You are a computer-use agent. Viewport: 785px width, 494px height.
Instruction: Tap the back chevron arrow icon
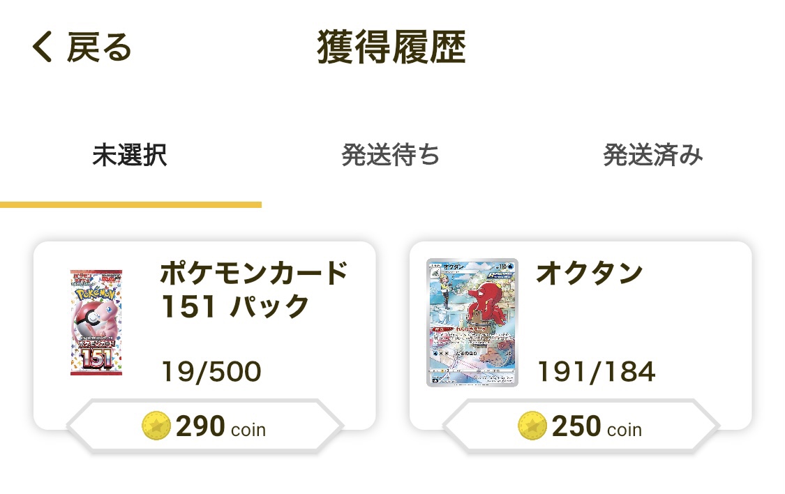(x=42, y=47)
